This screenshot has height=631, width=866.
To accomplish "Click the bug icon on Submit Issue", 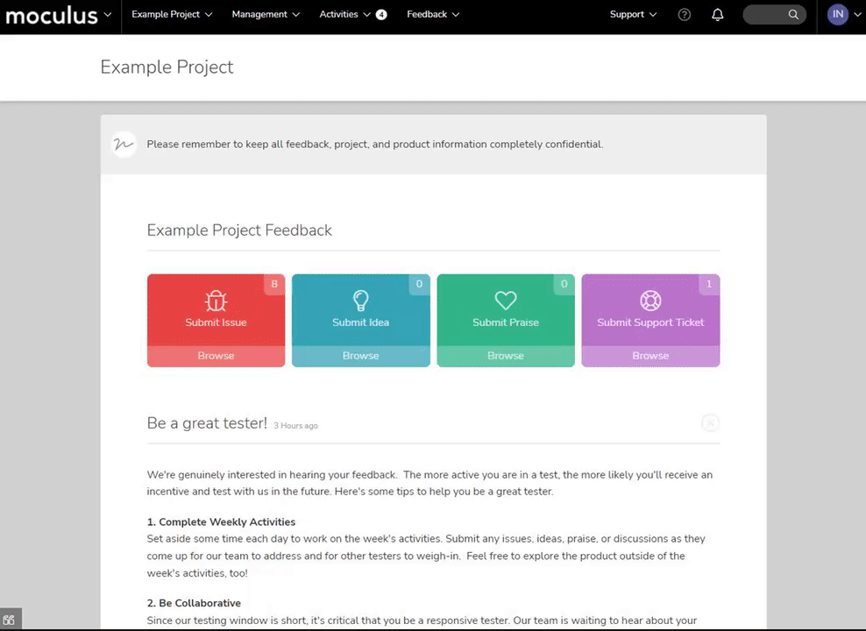I will (216, 301).
